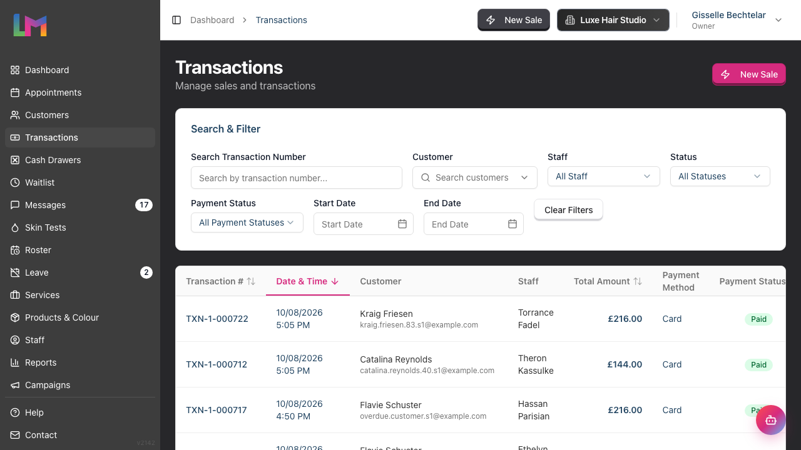801x450 pixels.
Task: Click the Help question mark icon
Action: (x=15, y=412)
